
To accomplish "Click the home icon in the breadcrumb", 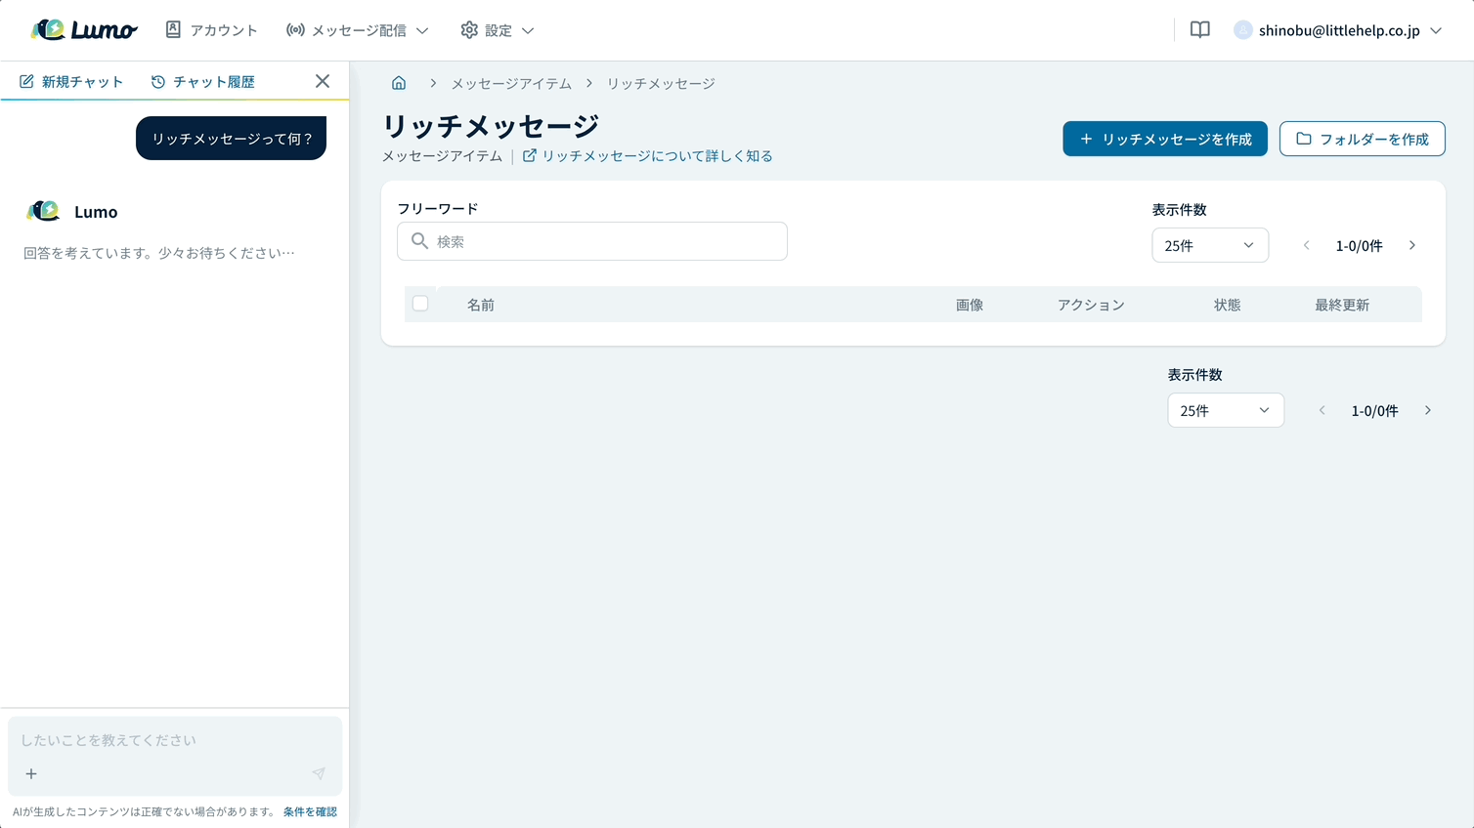I will pos(399,82).
